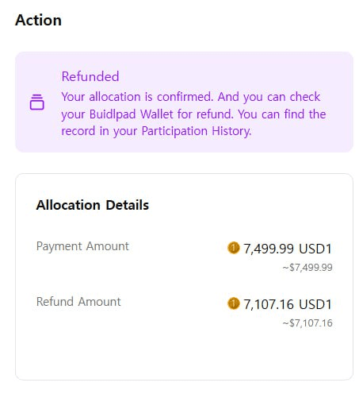Click the wallet icon in Refunded banner

tap(36, 102)
